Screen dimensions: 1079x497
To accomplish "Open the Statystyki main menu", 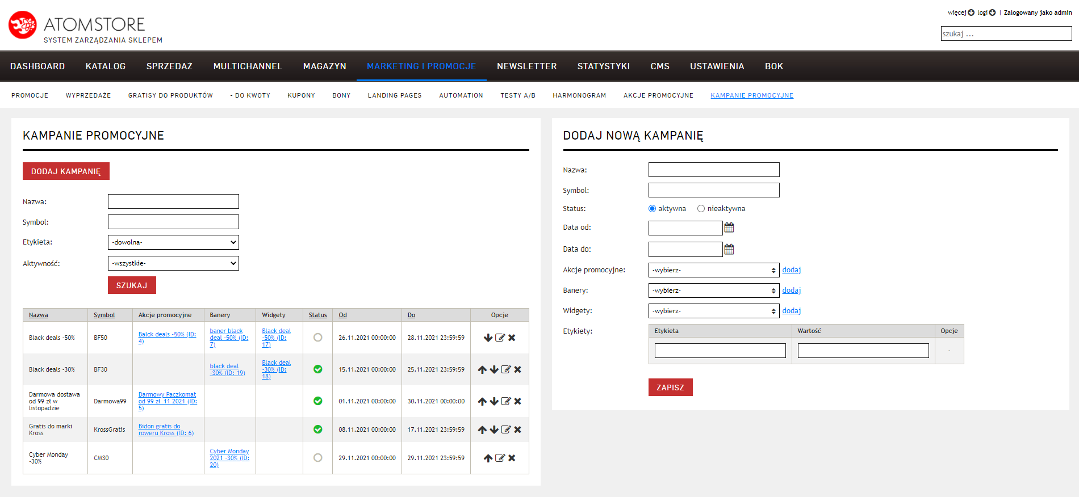I will [603, 66].
